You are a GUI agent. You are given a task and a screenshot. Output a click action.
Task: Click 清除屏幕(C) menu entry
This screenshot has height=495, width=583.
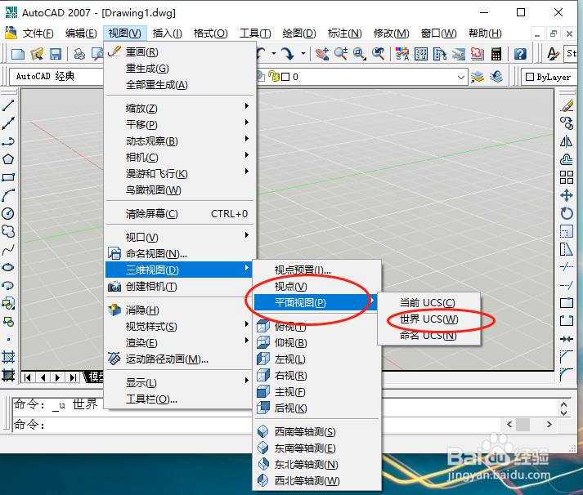pos(181,213)
